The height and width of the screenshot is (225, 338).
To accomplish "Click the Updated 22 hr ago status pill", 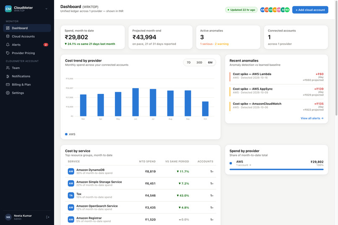I will (x=241, y=10).
